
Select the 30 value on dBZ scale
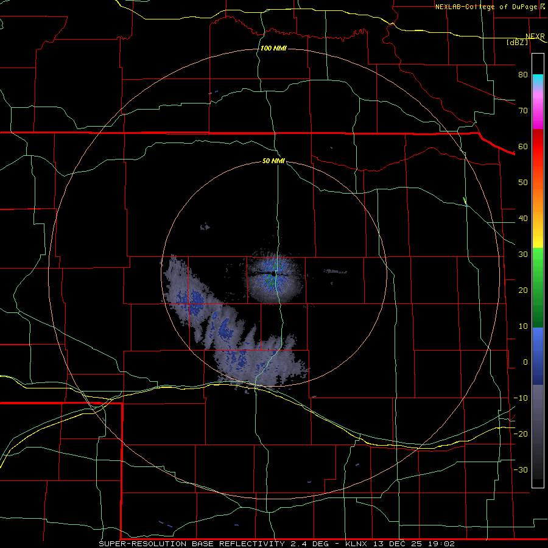pos(523,255)
